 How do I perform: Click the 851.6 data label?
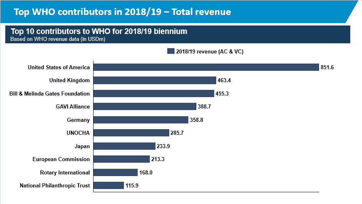327,67
